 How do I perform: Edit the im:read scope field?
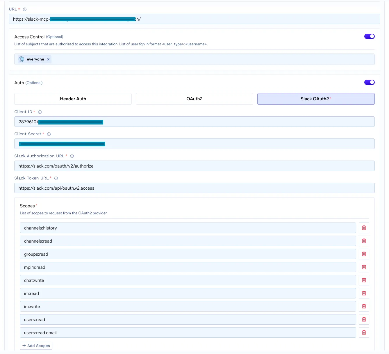coord(188,293)
